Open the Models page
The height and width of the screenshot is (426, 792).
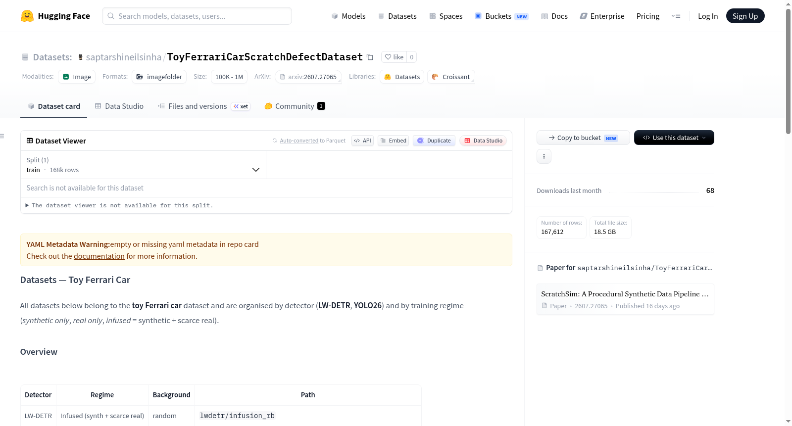(x=348, y=16)
